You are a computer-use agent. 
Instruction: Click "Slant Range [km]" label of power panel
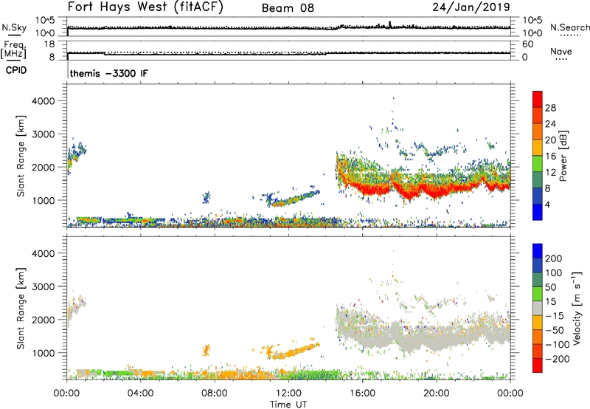[21, 156]
